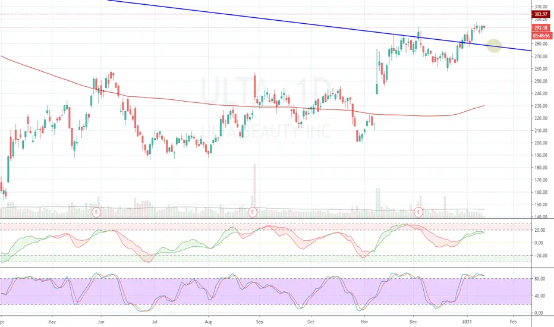This screenshot has height=327, width=554.
Task: Click the Dec label on time axis
Action: click(x=413, y=322)
